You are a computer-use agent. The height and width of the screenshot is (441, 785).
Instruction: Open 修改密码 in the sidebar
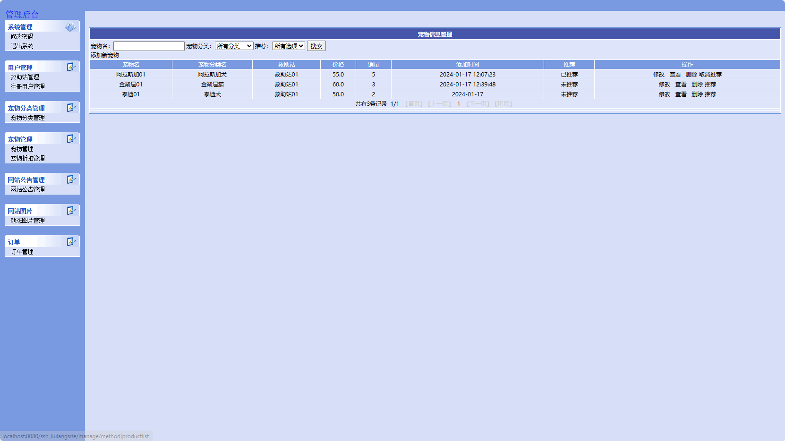click(x=22, y=36)
